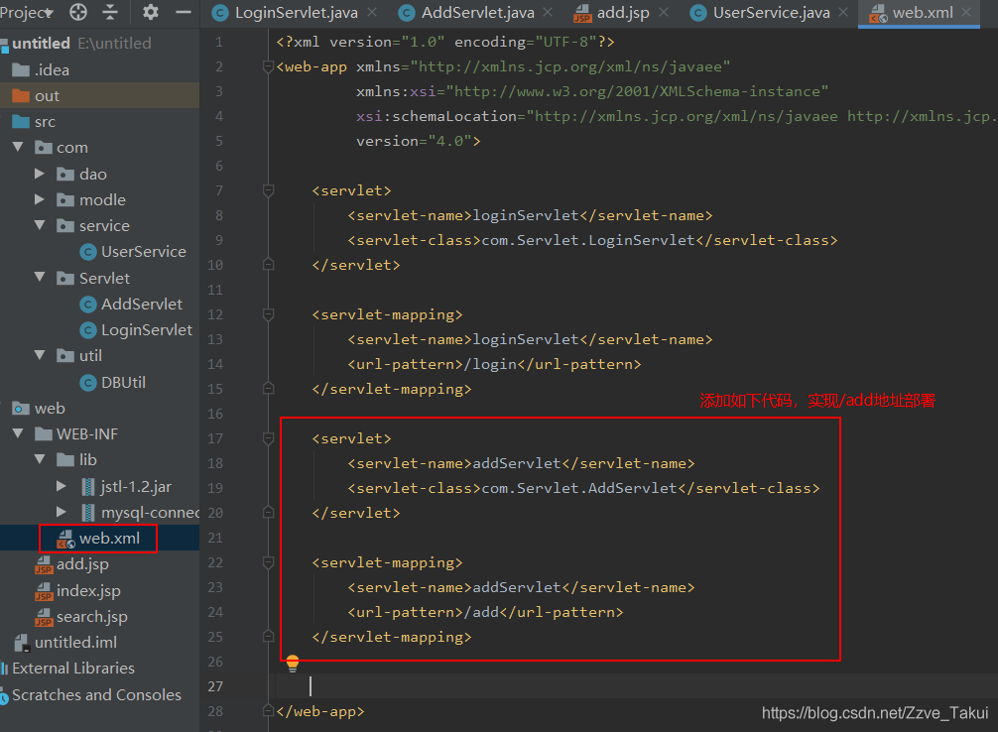Expand the jstl-1.2.jar library node

click(x=62, y=486)
